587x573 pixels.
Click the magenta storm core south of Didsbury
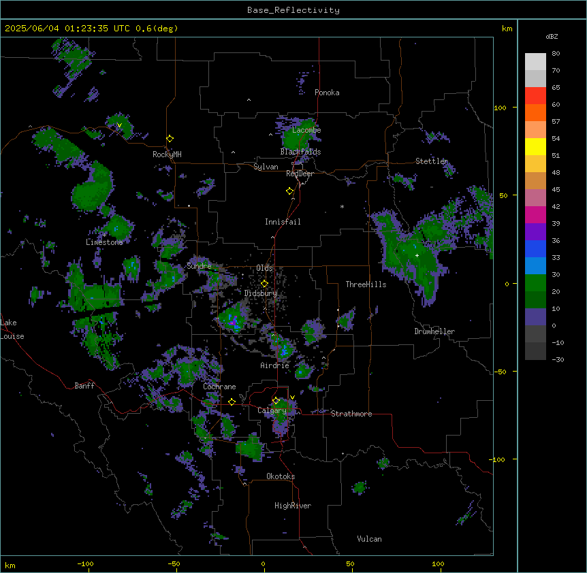point(233,320)
